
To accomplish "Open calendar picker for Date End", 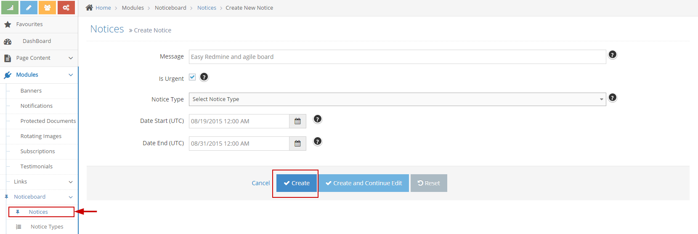I will pos(297,144).
